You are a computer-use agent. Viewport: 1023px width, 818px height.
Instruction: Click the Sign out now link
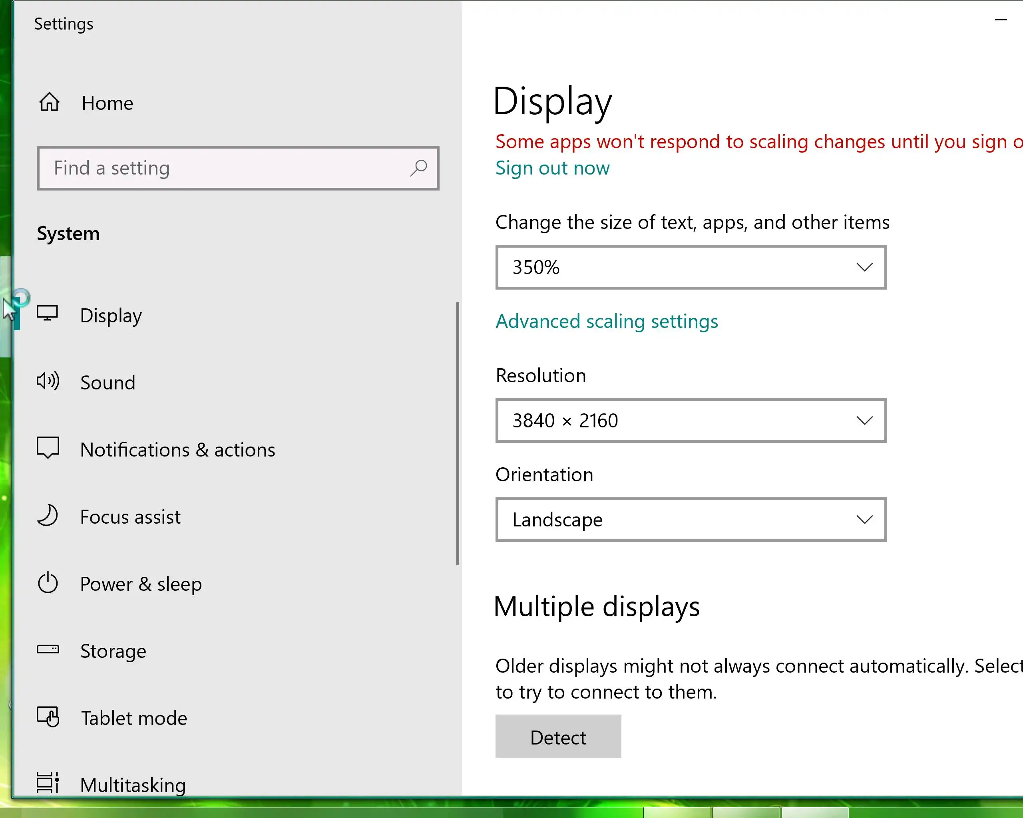552,168
